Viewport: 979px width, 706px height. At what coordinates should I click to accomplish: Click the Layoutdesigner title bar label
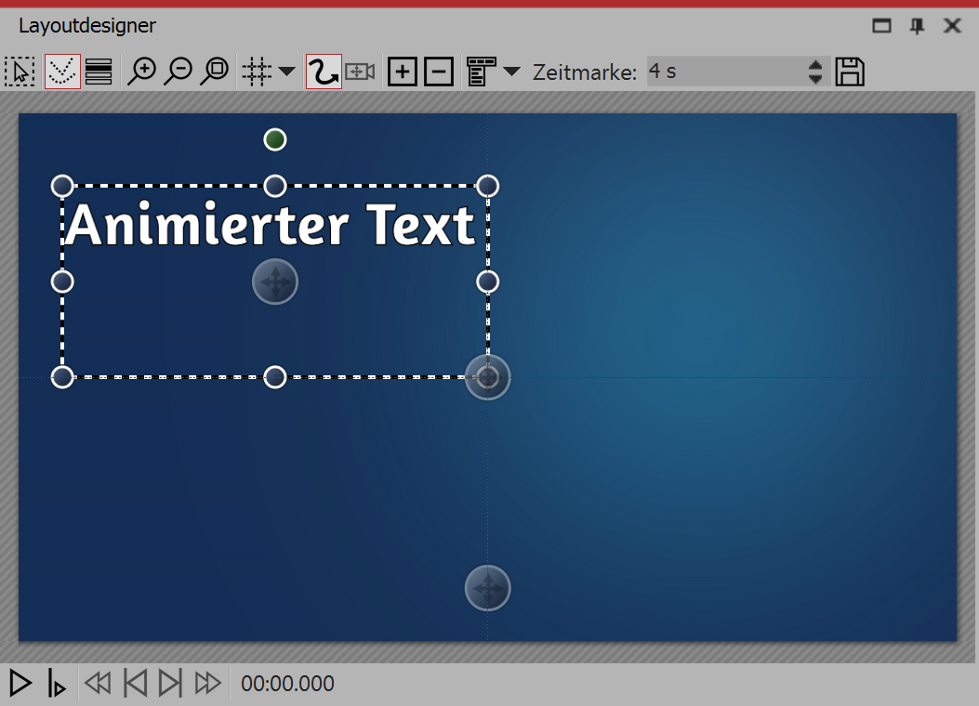click(88, 25)
